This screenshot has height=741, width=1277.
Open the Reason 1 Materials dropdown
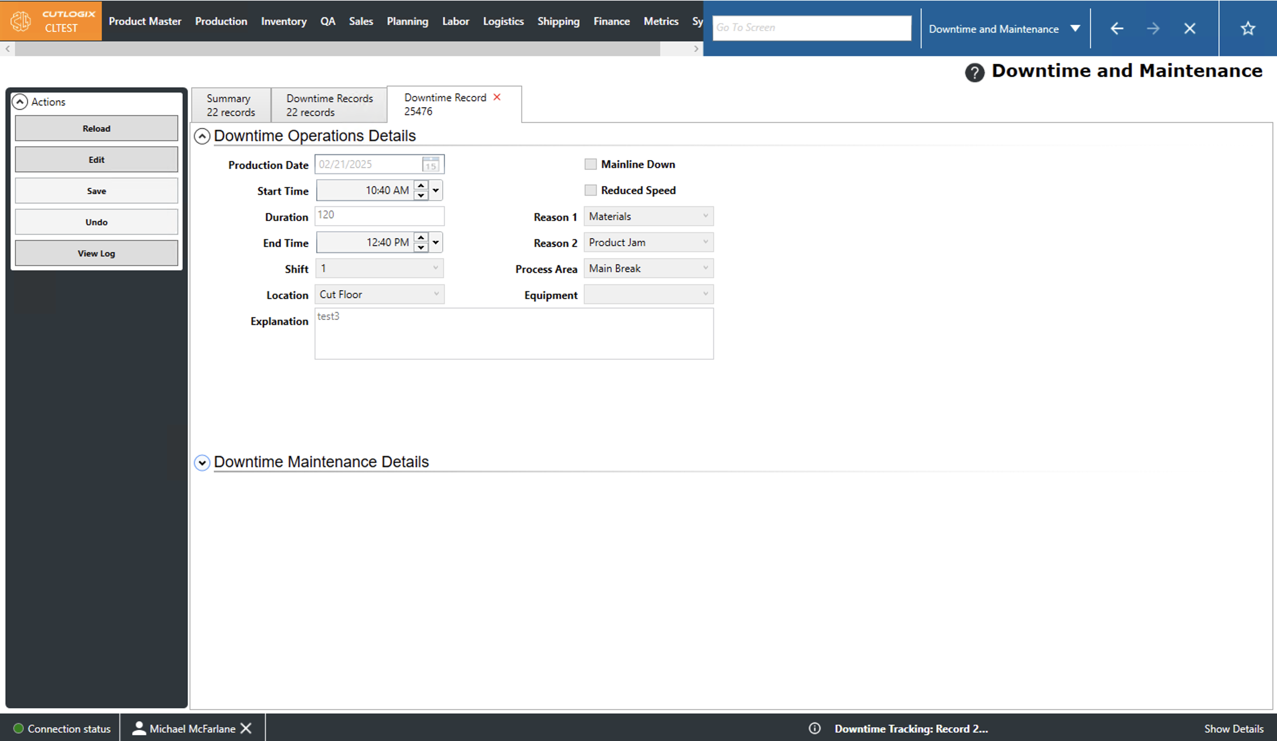coord(648,216)
